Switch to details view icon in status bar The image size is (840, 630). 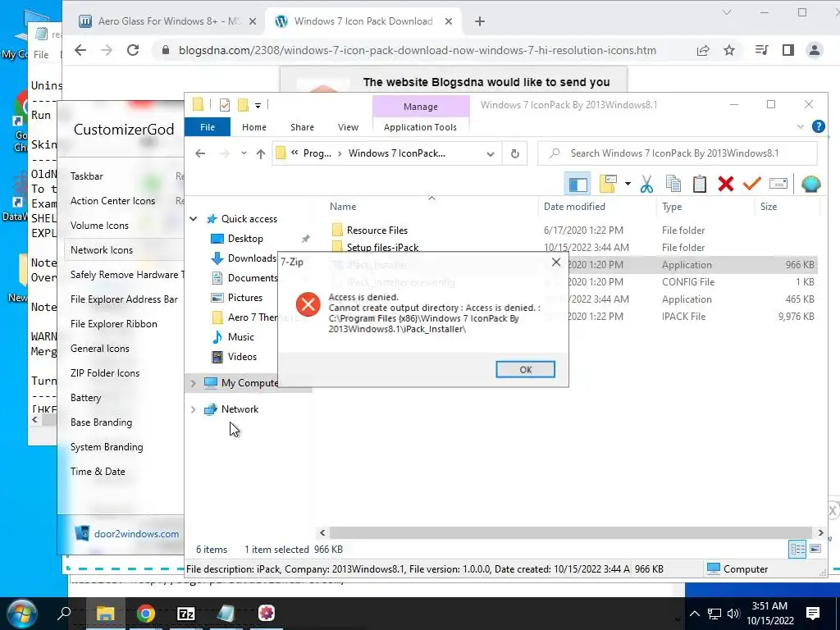pos(797,549)
